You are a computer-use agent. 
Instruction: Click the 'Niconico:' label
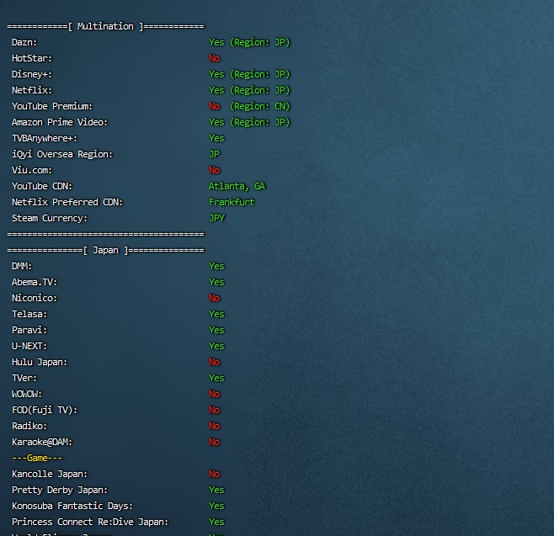[x=35, y=299]
